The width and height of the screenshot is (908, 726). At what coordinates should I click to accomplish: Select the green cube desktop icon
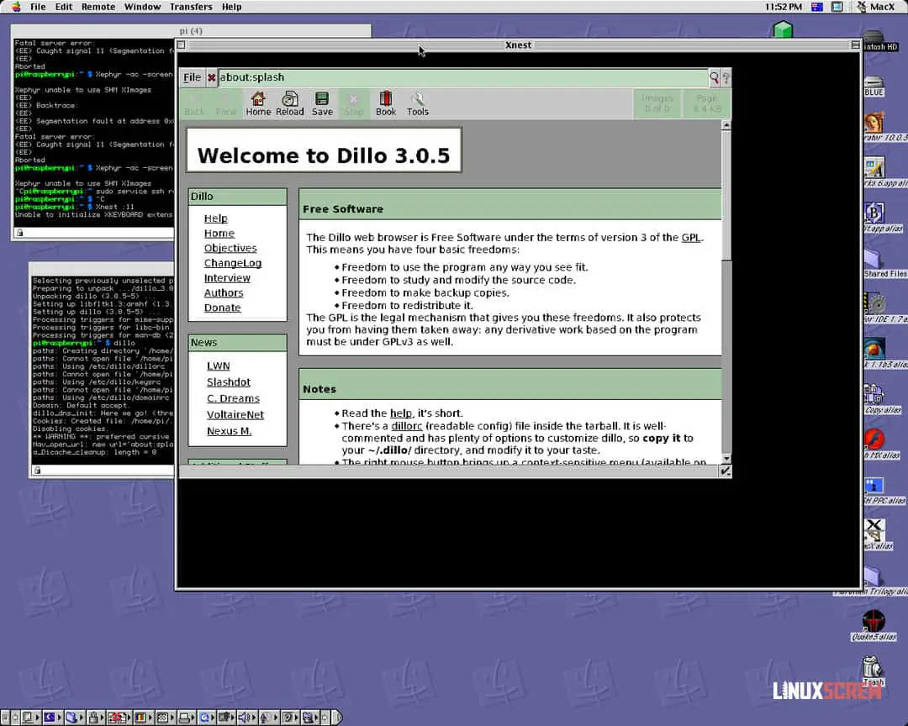(x=783, y=29)
